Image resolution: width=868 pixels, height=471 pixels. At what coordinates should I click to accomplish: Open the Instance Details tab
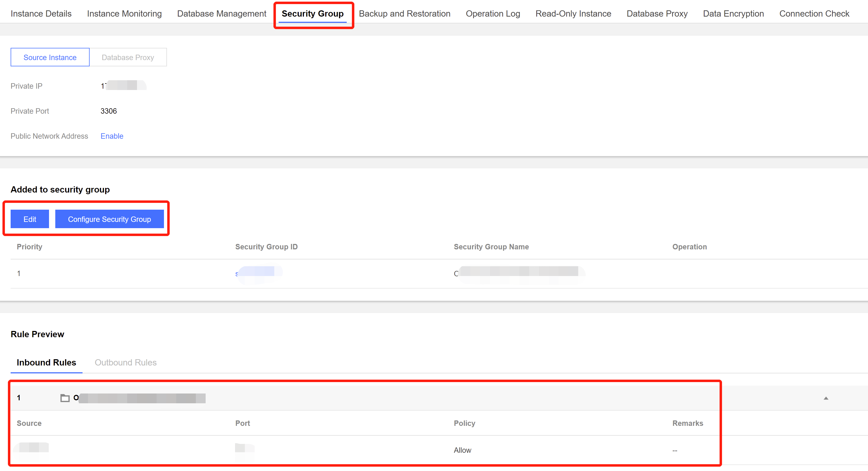pyautogui.click(x=41, y=13)
